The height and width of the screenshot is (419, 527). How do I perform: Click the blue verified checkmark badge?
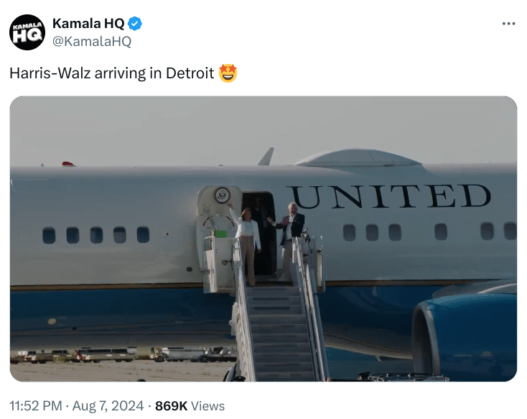[135, 24]
